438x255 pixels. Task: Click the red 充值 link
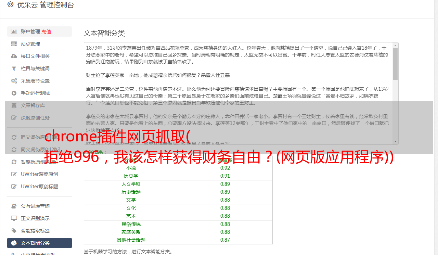[x=47, y=31]
